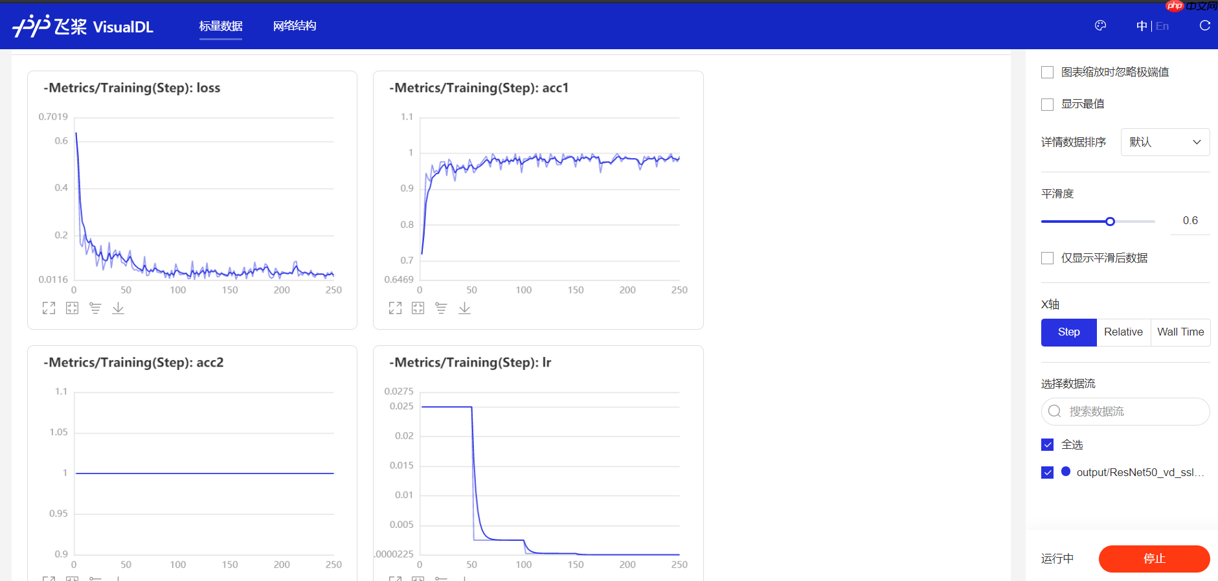1218x581 pixels.
Task: Toggle Y-axis log scale icon on loss chart
Action: point(95,308)
